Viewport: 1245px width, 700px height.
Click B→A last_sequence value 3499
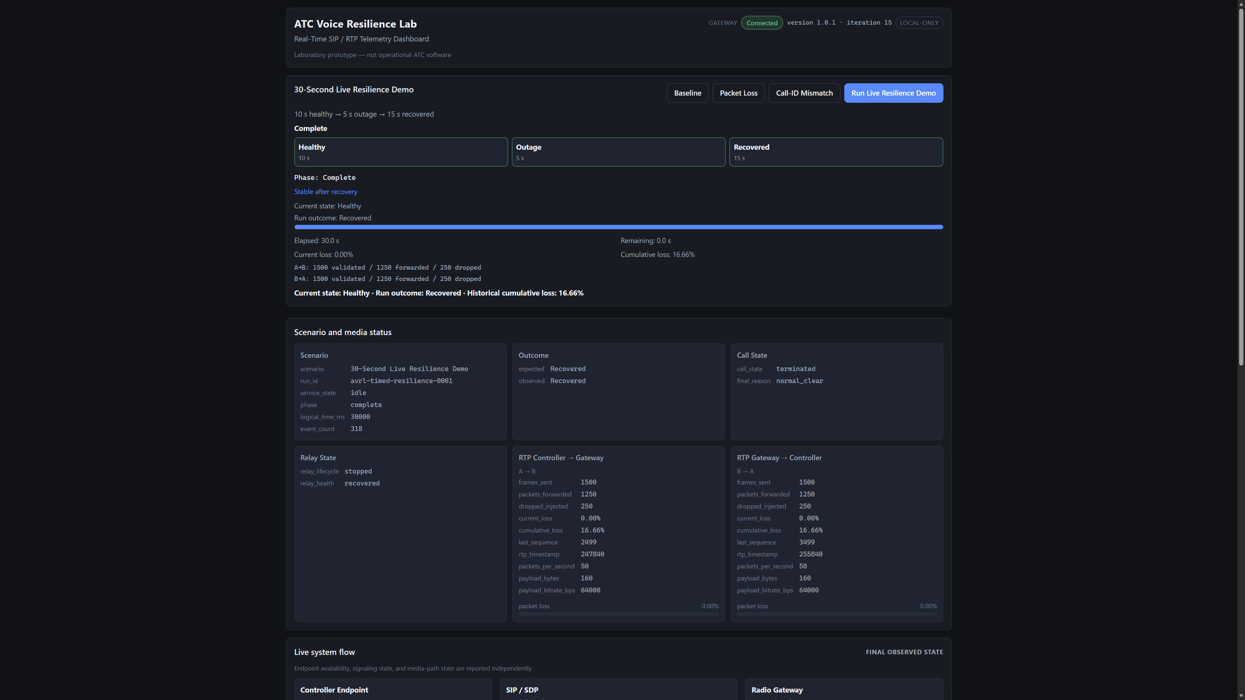click(x=807, y=542)
